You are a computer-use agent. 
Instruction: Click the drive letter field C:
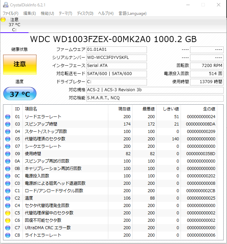point(117,82)
